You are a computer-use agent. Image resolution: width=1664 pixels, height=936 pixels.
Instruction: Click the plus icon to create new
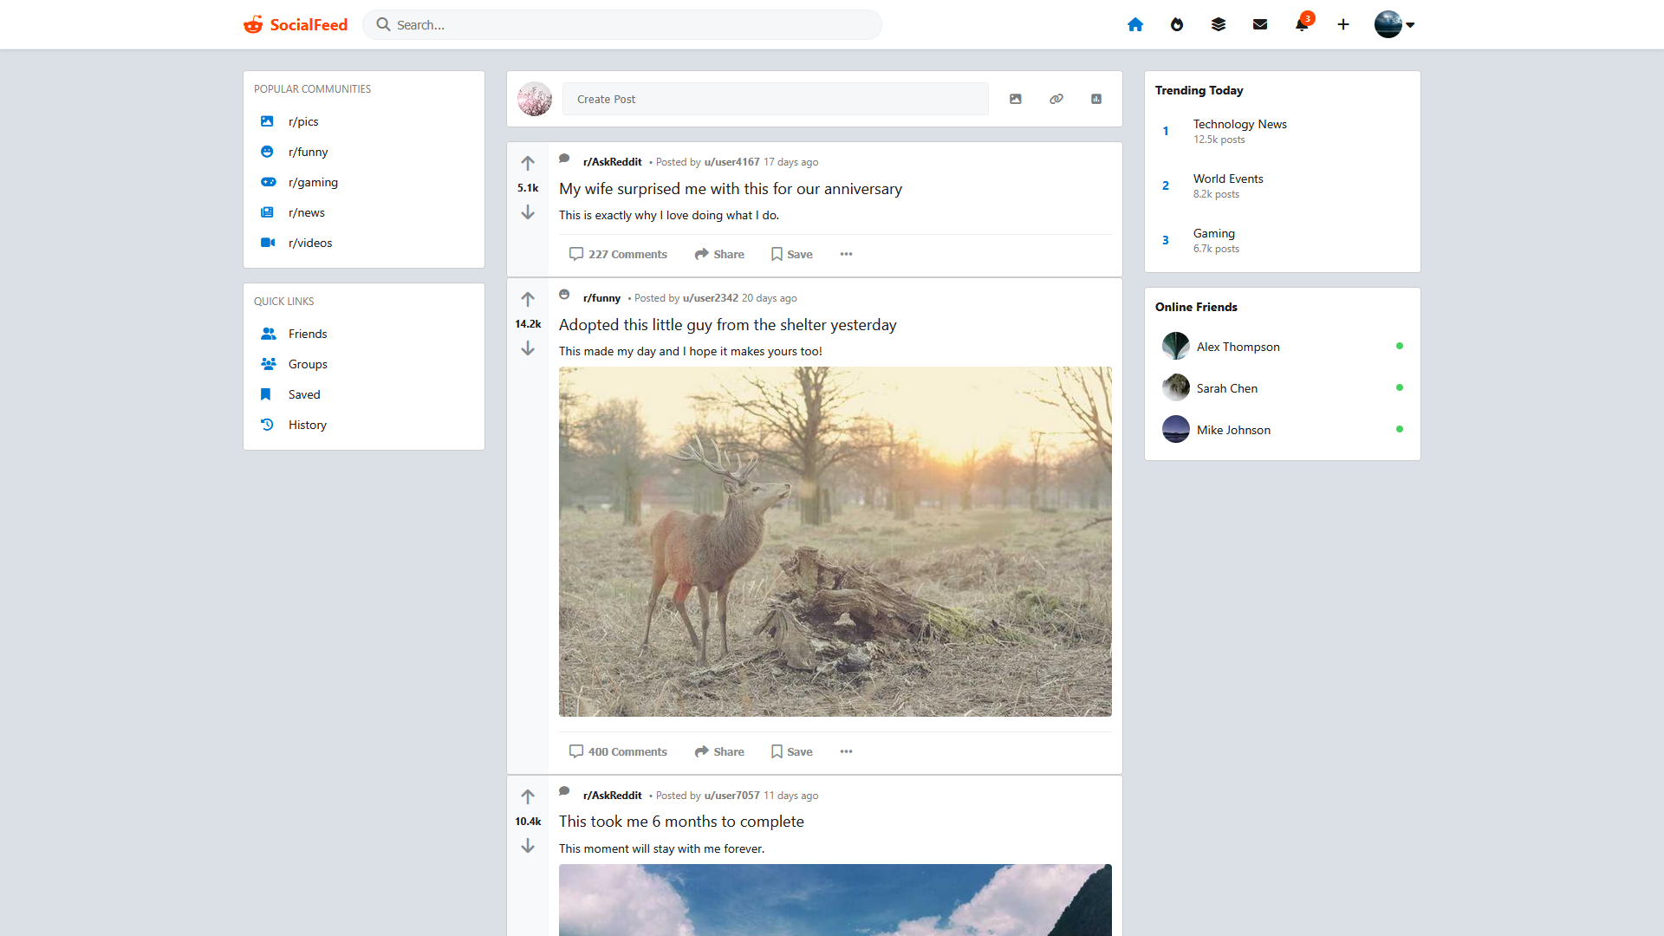coord(1342,24)
